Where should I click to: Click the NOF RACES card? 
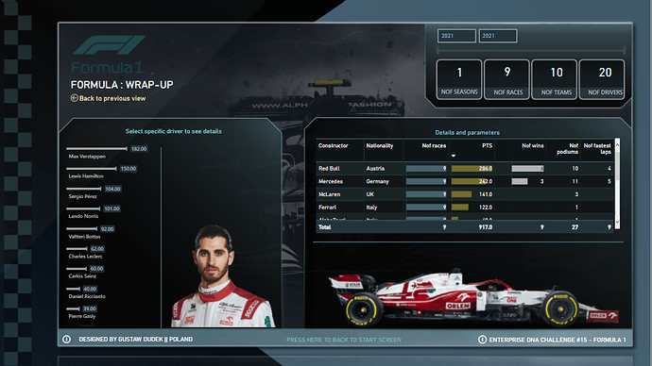[507, 79]
